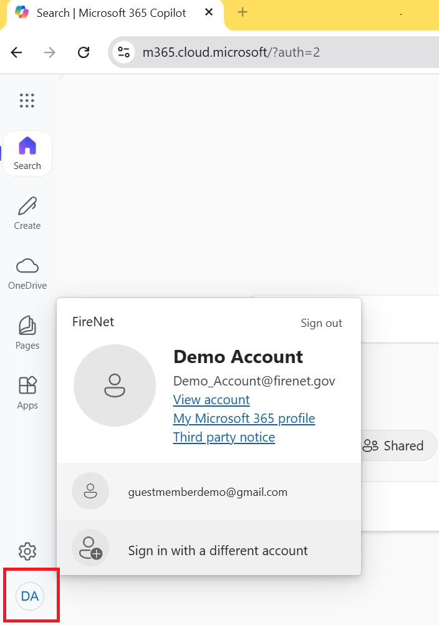Select the Apps icon in the sidebar
Screen dimensions: 439x625
pos(27,390)
